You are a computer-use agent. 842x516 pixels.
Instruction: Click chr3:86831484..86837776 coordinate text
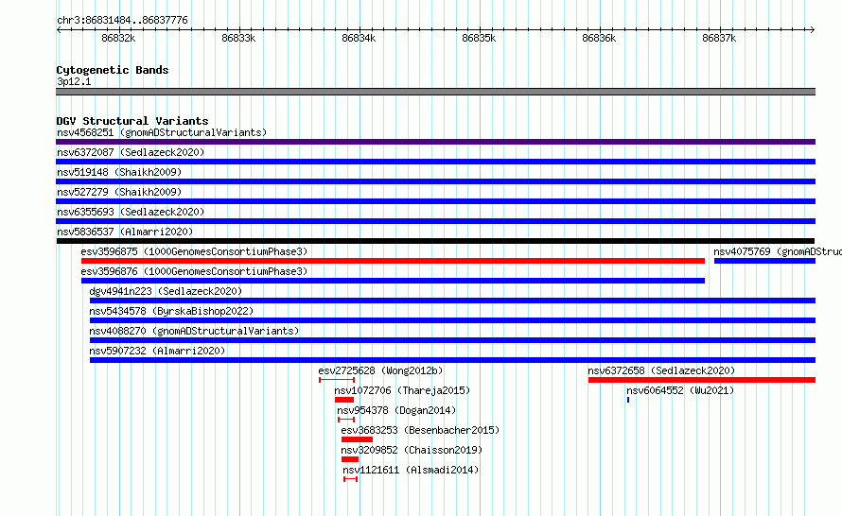coord(122,21)
